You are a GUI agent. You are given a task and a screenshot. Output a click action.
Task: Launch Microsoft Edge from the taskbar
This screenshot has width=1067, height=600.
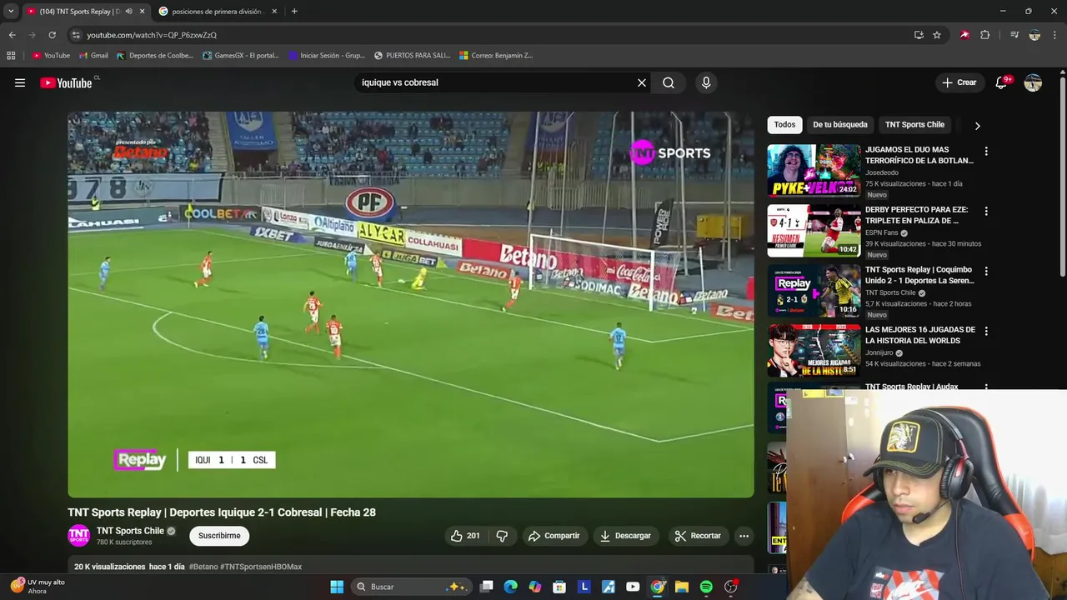(511, 587)
